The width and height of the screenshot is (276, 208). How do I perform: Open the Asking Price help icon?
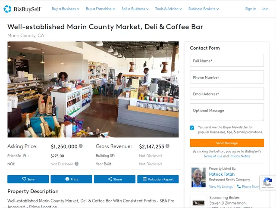tap(81, 146)
